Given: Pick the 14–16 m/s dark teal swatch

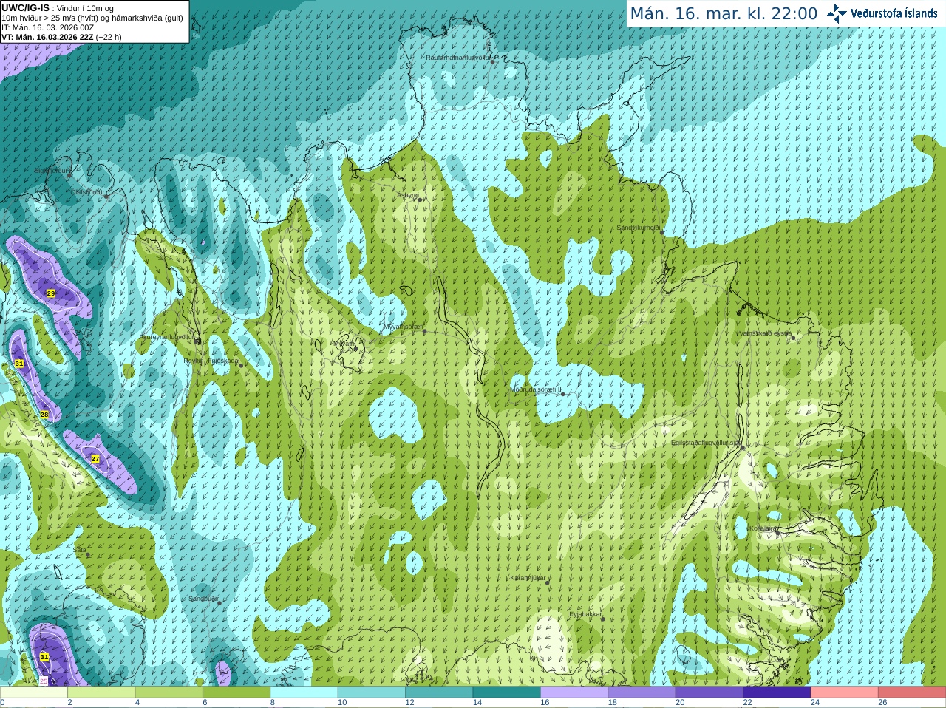Looking at the screenshot, I should click(507, 692).
